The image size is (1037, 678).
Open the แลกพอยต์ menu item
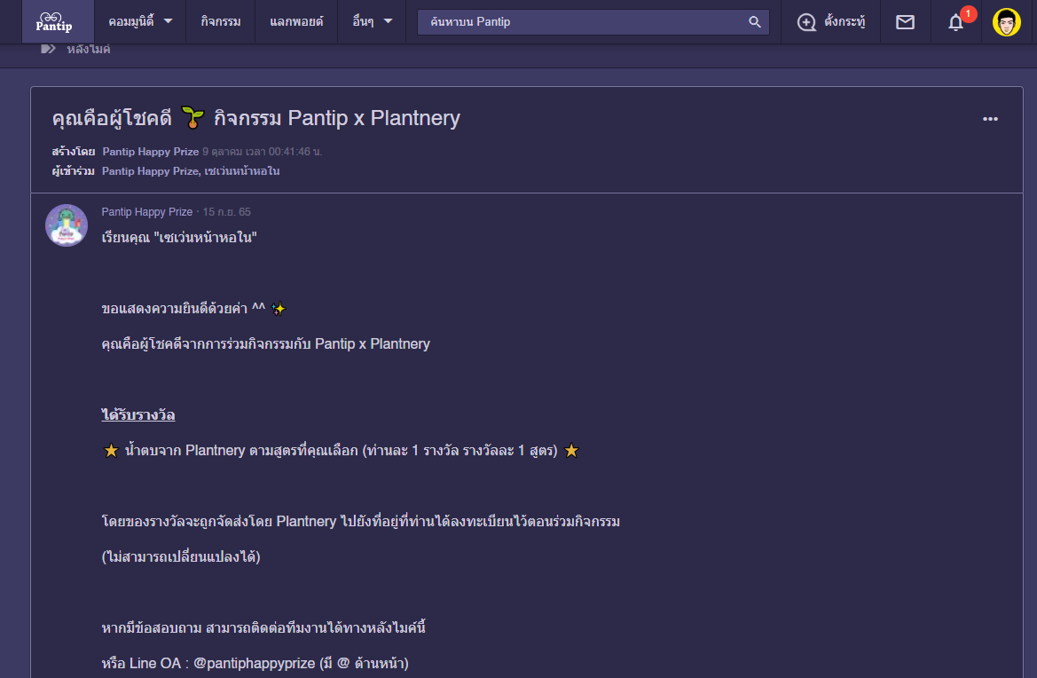point(296,22)
